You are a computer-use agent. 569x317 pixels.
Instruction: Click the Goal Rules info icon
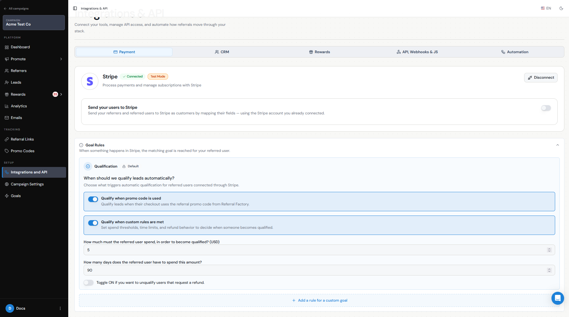[81, 145]
